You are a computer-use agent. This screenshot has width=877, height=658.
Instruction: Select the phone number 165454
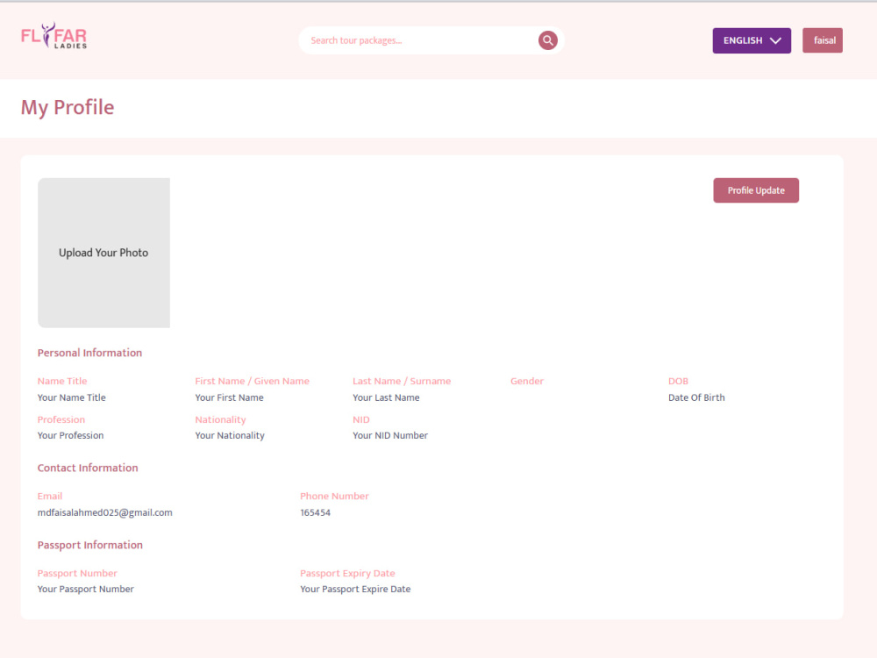pos(316,512)
